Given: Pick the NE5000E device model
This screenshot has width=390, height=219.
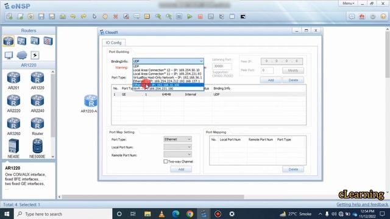Looking at the screenshot, I should pyautogui.click(x=37, y=148).
